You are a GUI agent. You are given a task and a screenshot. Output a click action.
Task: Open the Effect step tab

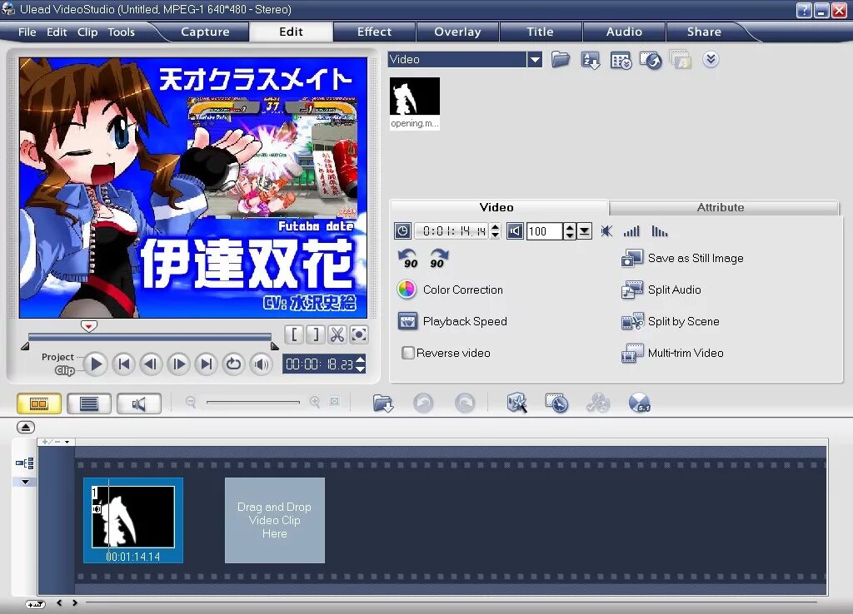click(374, 32)
